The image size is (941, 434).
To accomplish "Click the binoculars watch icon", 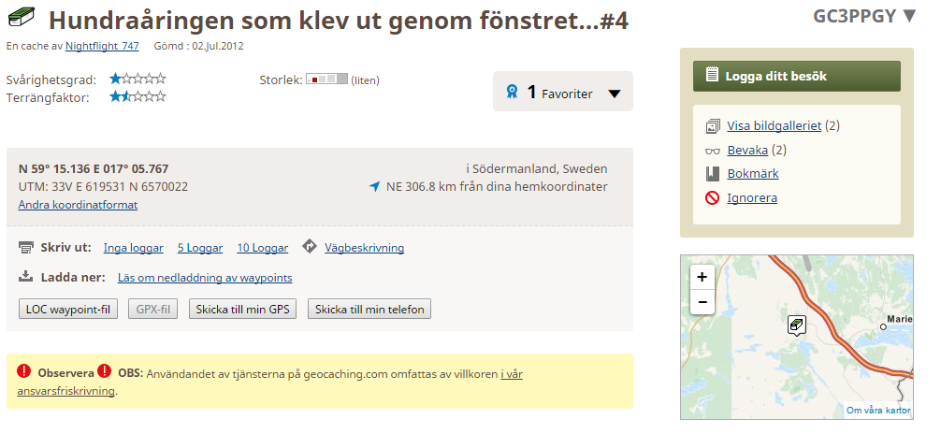I will point(712,150).
